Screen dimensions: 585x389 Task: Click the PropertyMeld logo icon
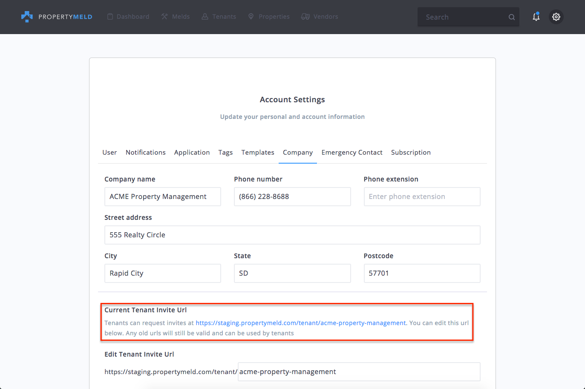(27, 17)
